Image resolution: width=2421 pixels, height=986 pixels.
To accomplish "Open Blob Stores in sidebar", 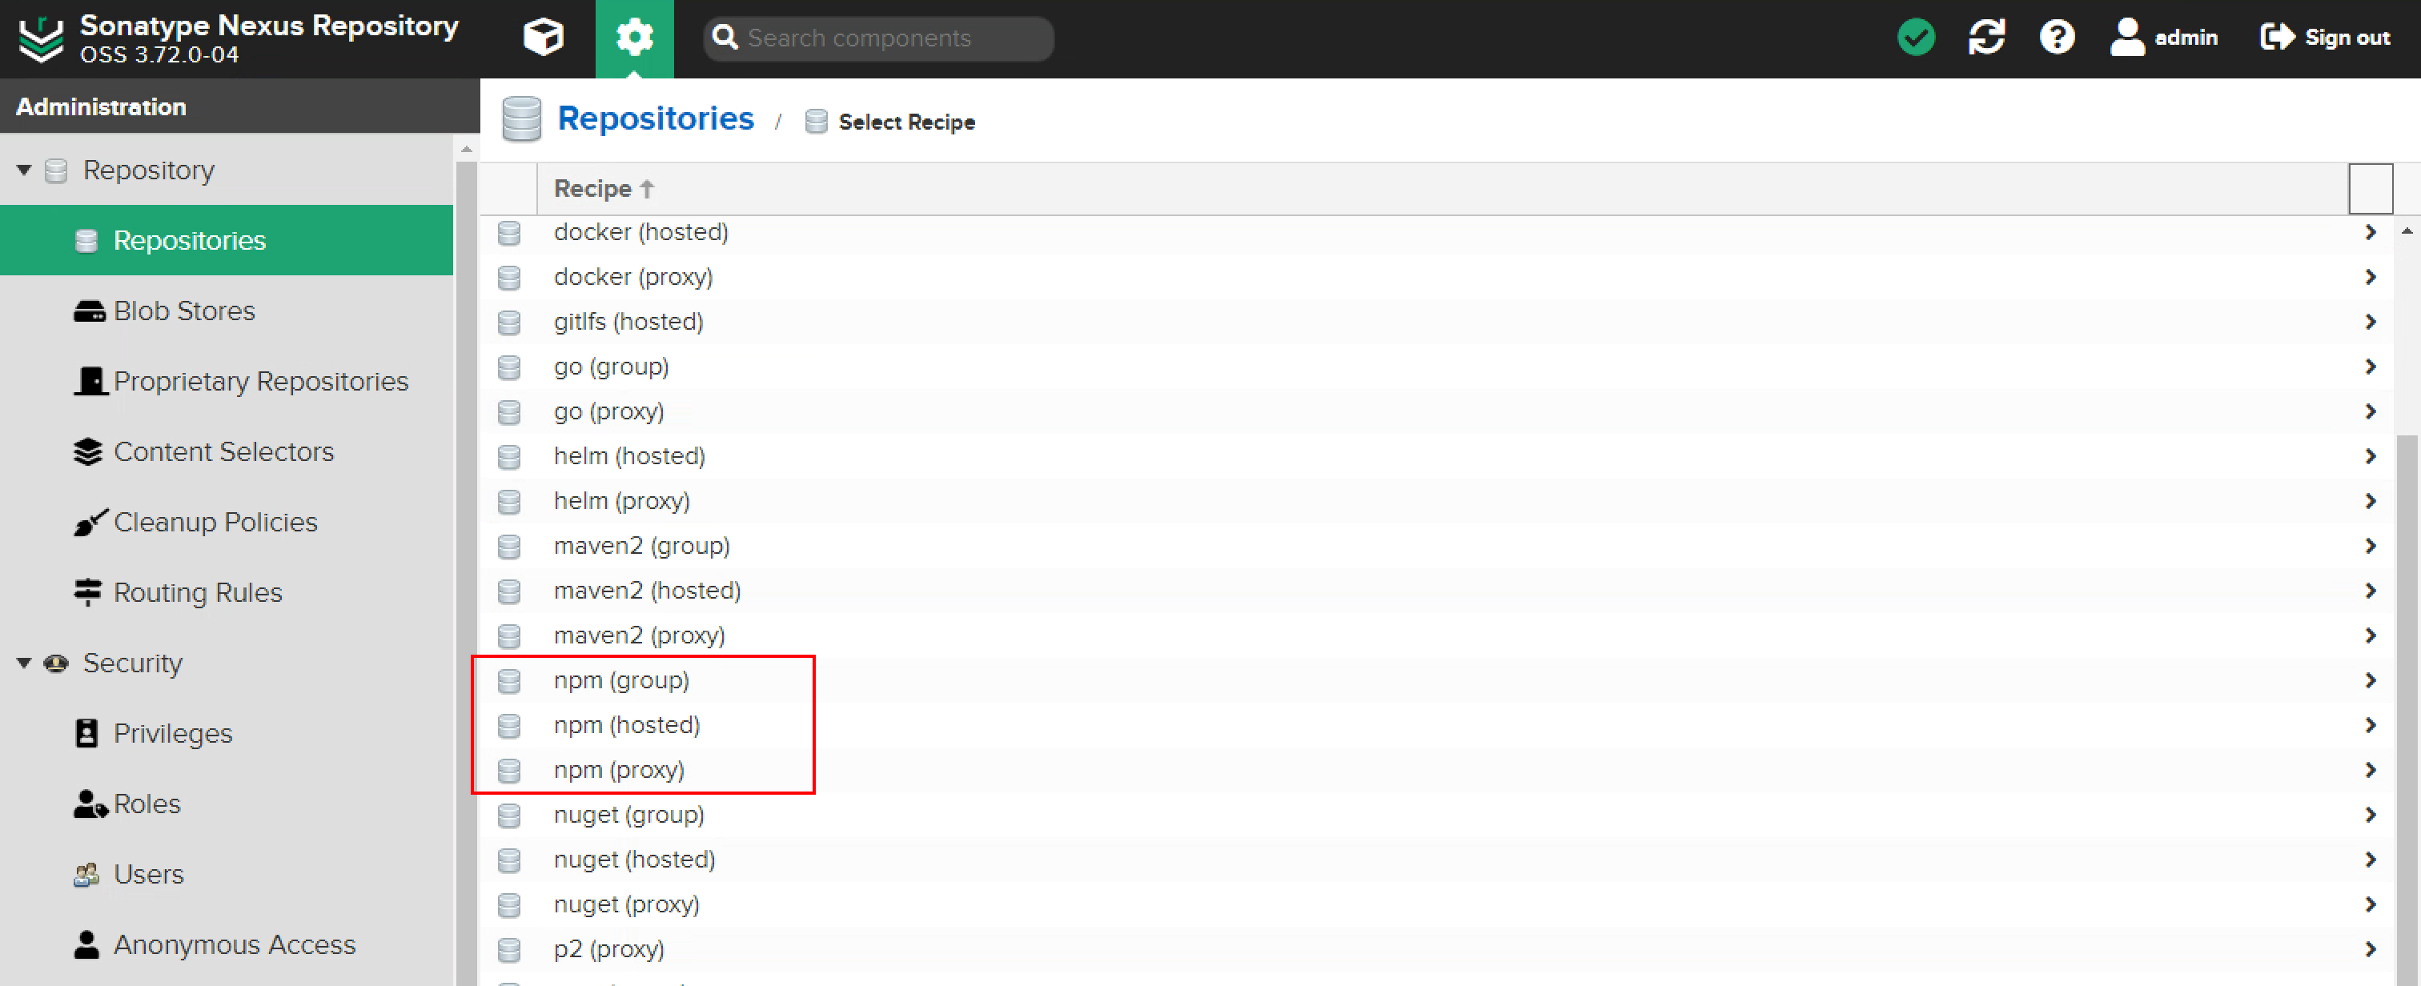I will pyautogui.click(x=184, y=311).
